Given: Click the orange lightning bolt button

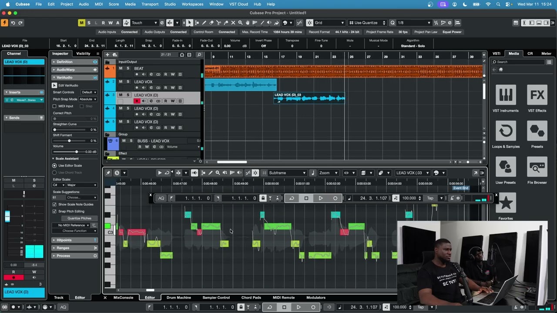Looking at the screenshot, I should click(4, 23).
